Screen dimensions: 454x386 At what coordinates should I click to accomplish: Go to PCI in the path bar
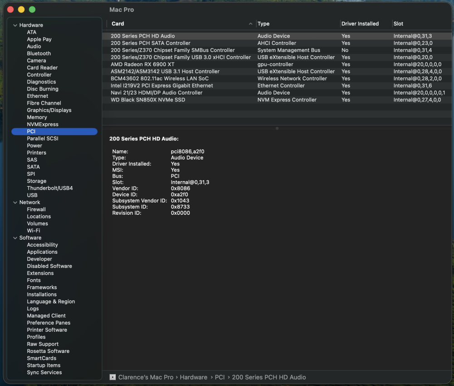click(220, 377)
